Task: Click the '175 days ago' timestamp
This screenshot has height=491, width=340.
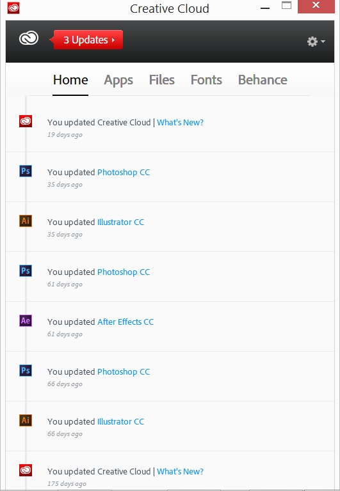Action: pyautogui.click(x=67, y=484)
